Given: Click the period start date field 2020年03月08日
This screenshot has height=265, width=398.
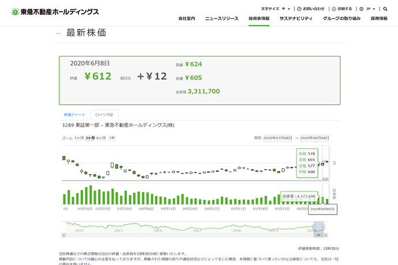Looking at the screenshot, I should tap(277, 138).
